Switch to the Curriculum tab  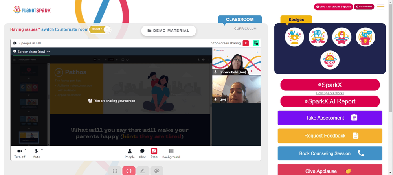point(245,29)
